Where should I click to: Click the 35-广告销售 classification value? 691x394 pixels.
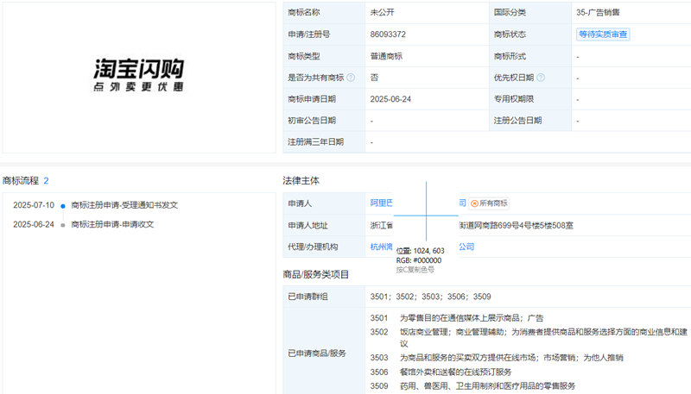[598, 12]
